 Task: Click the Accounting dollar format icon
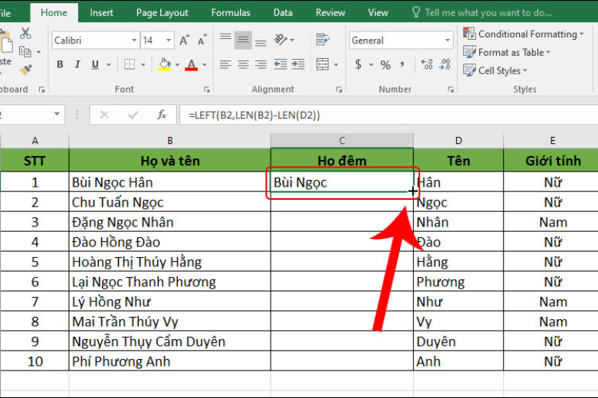tap(358, 64)
